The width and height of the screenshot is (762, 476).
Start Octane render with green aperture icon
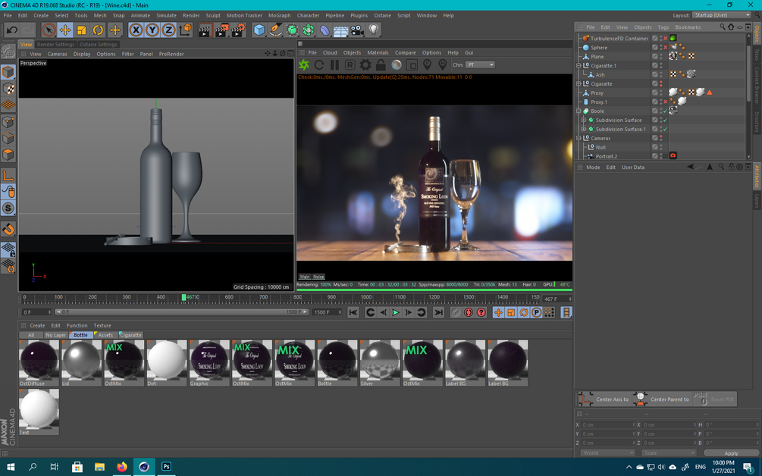click(304, 65)
